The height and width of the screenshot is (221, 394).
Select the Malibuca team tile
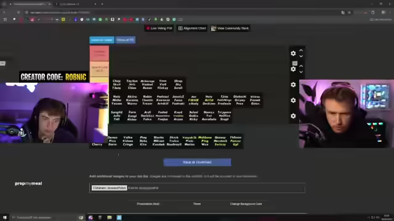coord(205,141)
